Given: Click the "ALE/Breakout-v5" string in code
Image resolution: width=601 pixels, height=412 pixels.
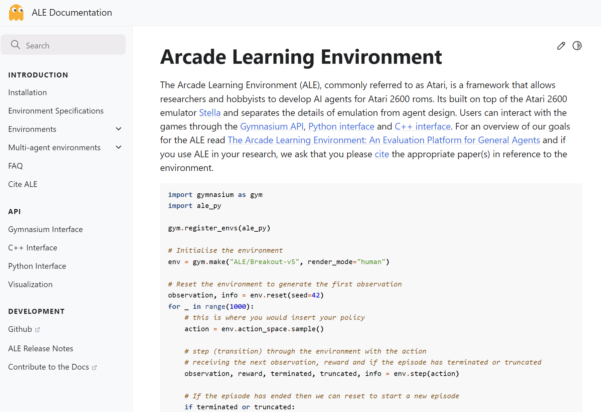Looking at the screenshot, I should tap(265, 262).
